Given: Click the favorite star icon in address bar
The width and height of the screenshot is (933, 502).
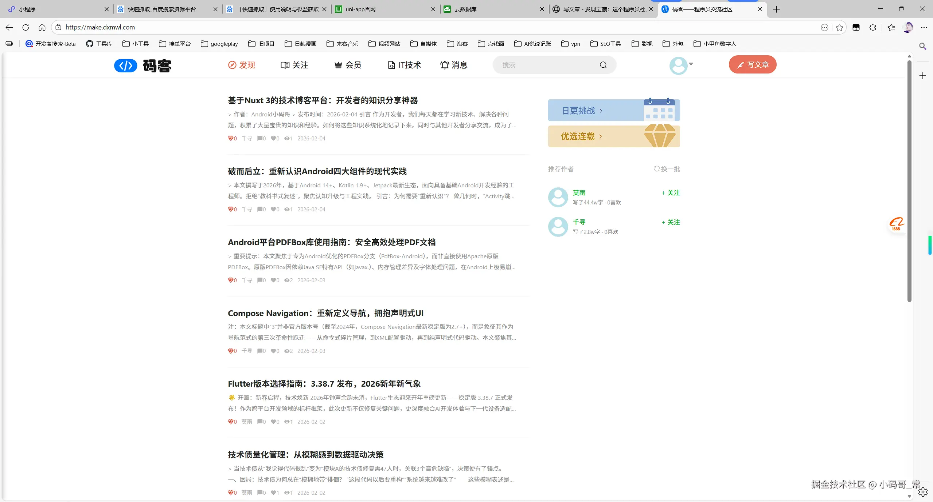Looking at the screenshot, I should click(839, 27).
